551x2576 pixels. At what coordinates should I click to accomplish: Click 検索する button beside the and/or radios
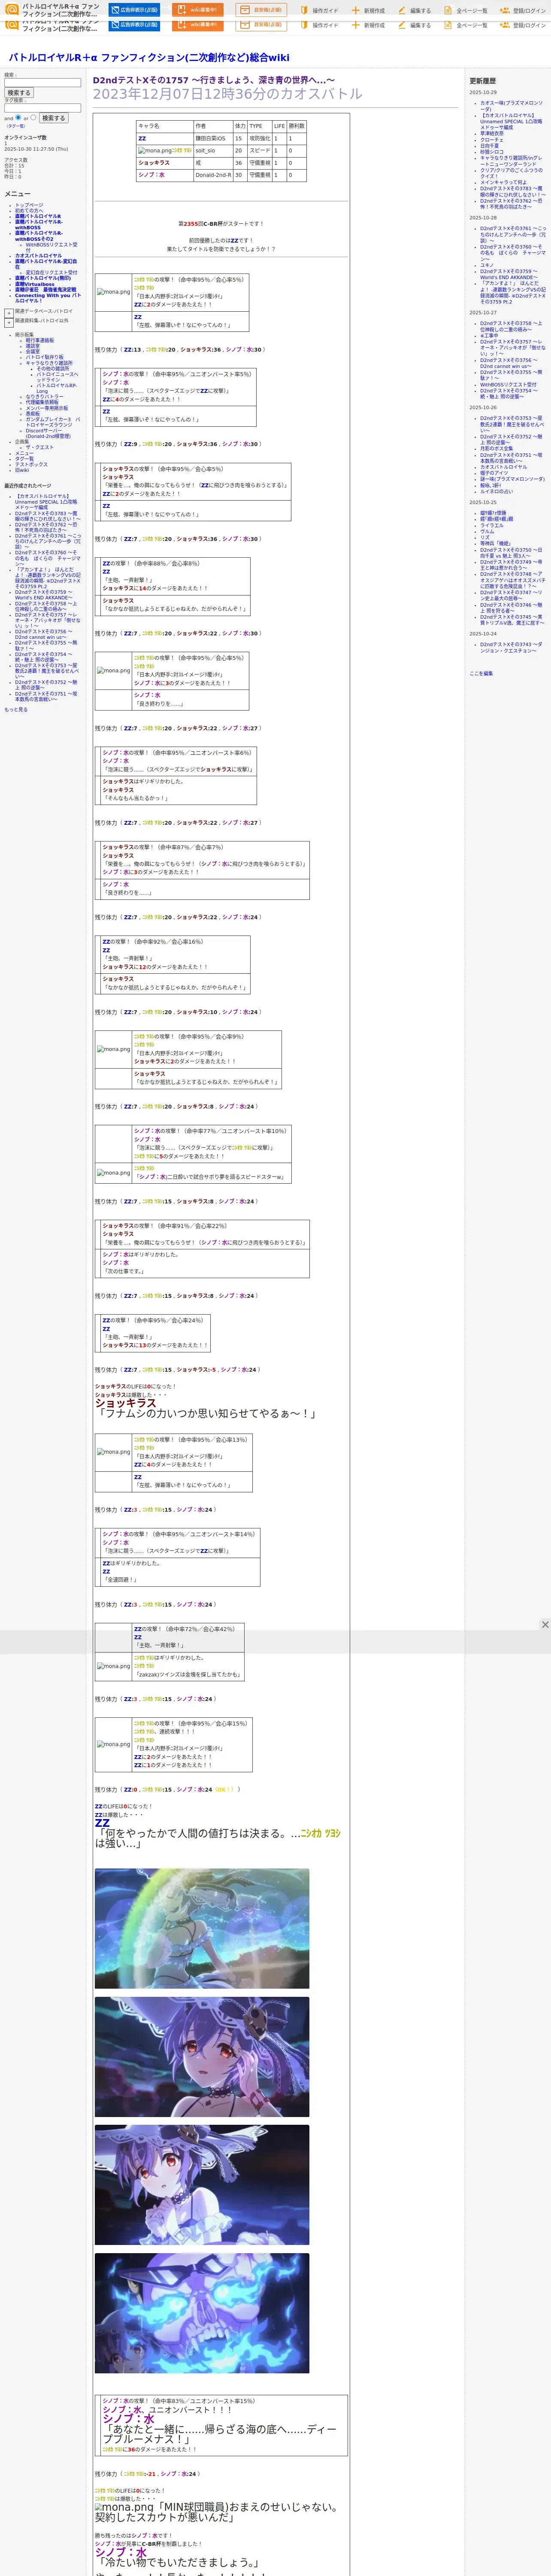coord(53,118)
